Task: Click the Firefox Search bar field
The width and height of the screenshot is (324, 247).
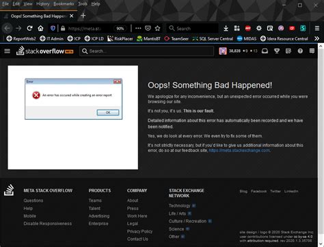Action: pyautogui.click(x=192, y=28)
